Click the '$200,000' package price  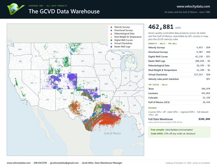pos(204,119)
